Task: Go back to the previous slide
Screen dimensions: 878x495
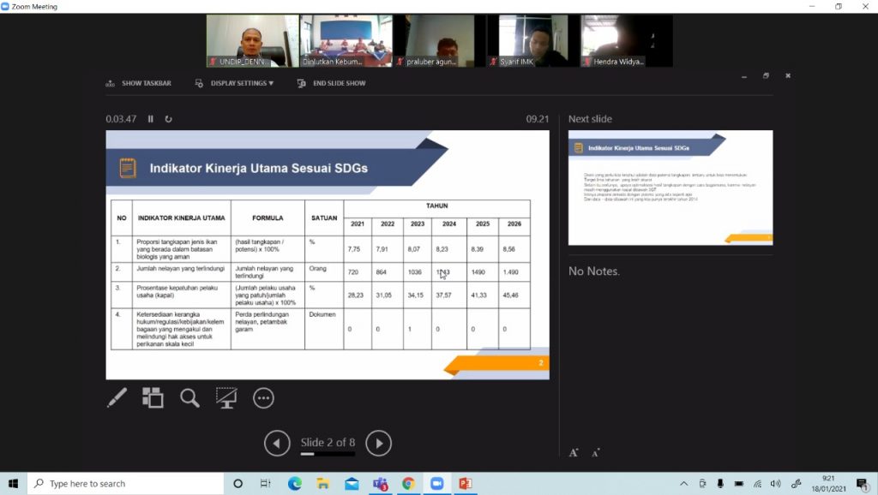Action: click(x=277, y=443)
